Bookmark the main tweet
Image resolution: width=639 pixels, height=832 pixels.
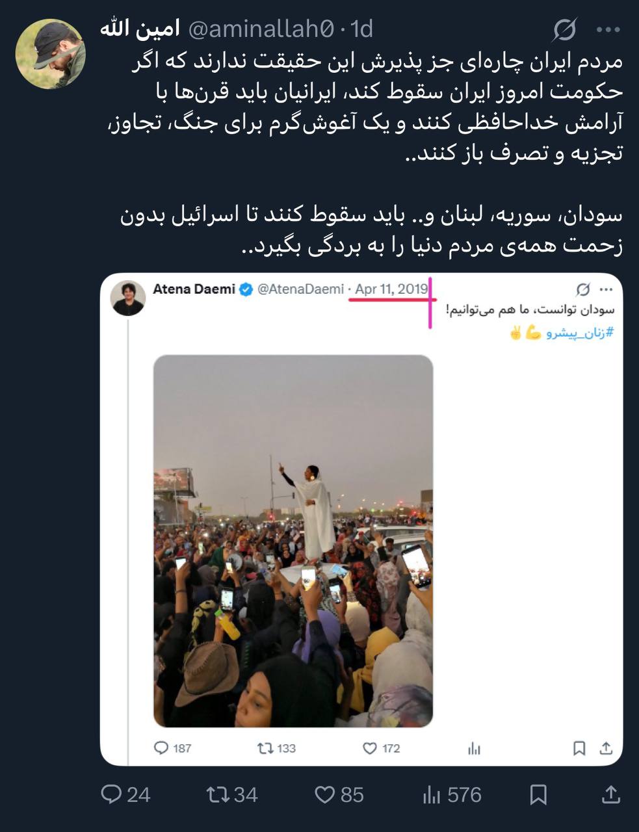[538, 794]
